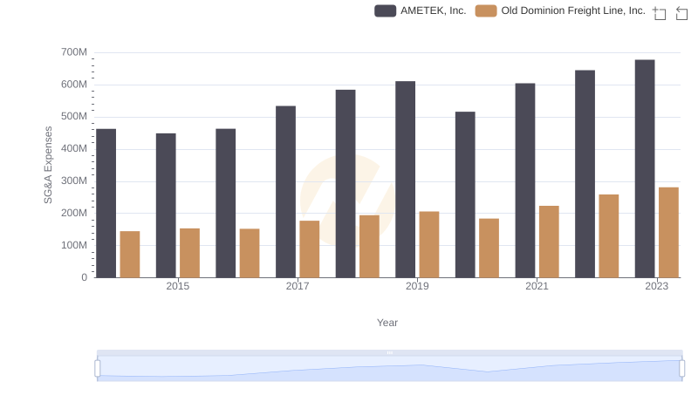Click the zoom area select icon
The width and height of the screenshot is (698, 402).
coord(660,13)
